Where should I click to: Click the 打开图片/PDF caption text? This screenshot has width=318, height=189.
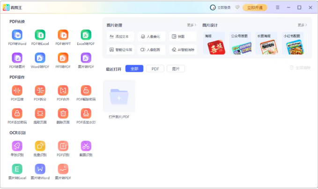(x=119, y=117)
